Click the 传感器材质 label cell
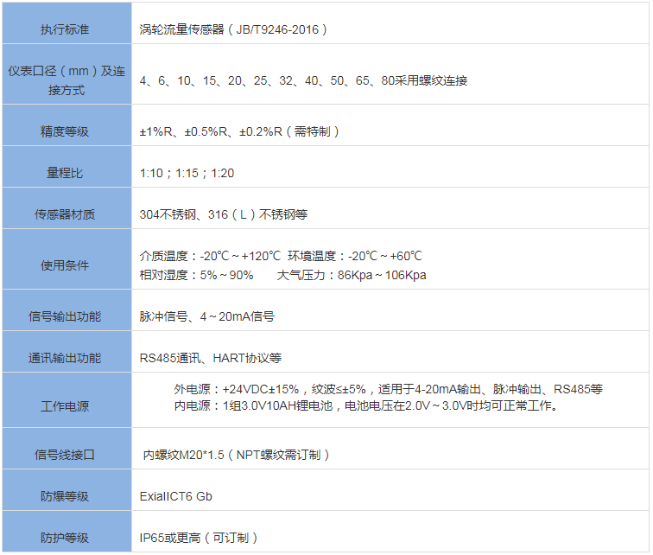Viewport: 653px width, 555px height. (x=65, y=215)
